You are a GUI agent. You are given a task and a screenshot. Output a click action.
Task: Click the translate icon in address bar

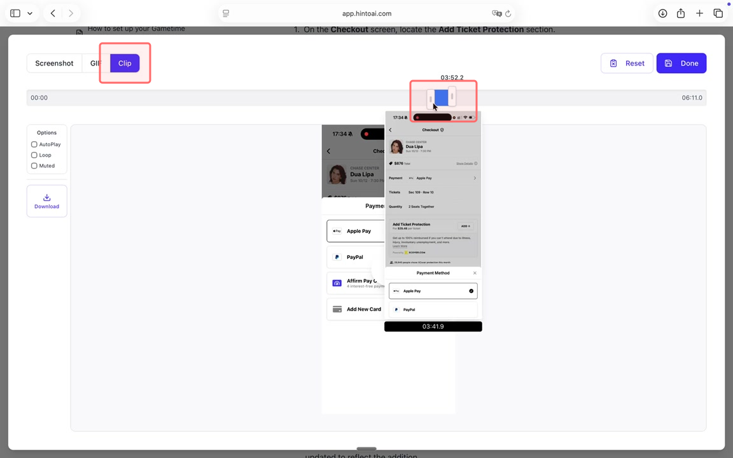(496, 13)
